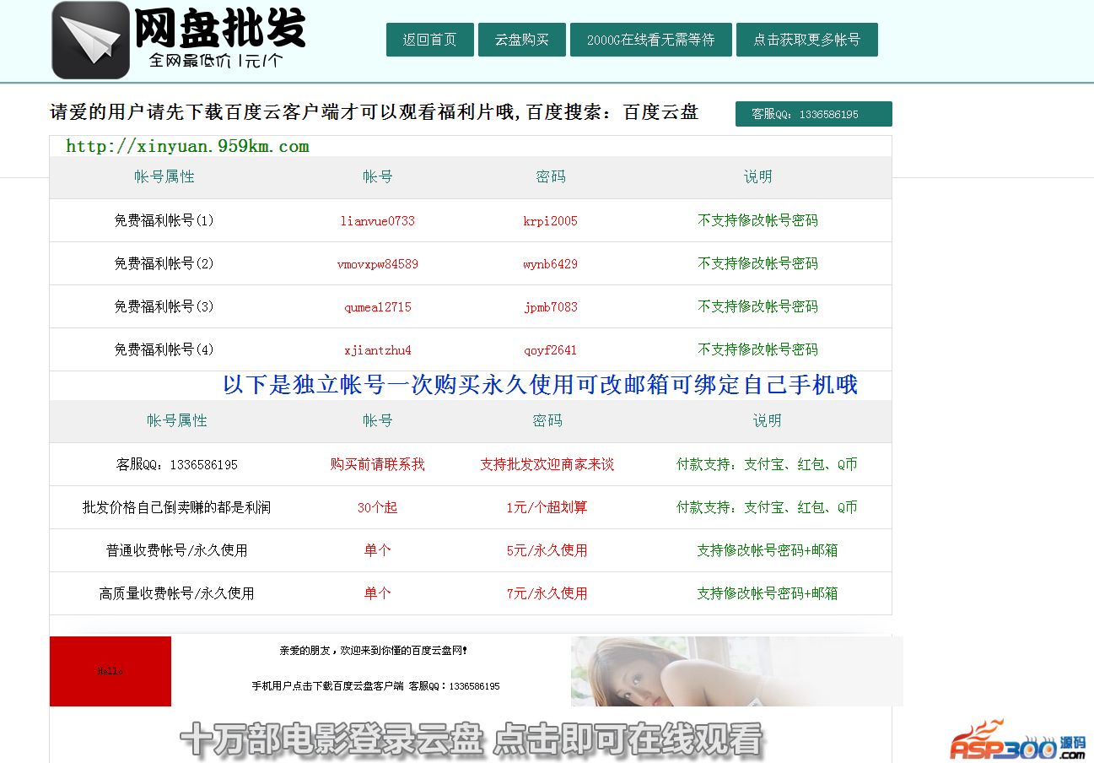
Task: Click the 不支持修改帐号密码 note for lianvue0733
Action: click(x=758, y=220)
